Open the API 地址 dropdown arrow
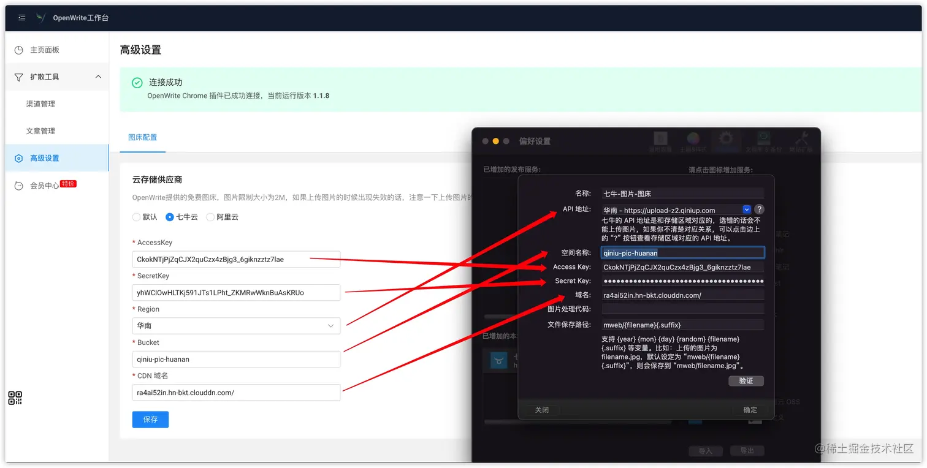The image size is (927, 468). [x=746, y=209]
